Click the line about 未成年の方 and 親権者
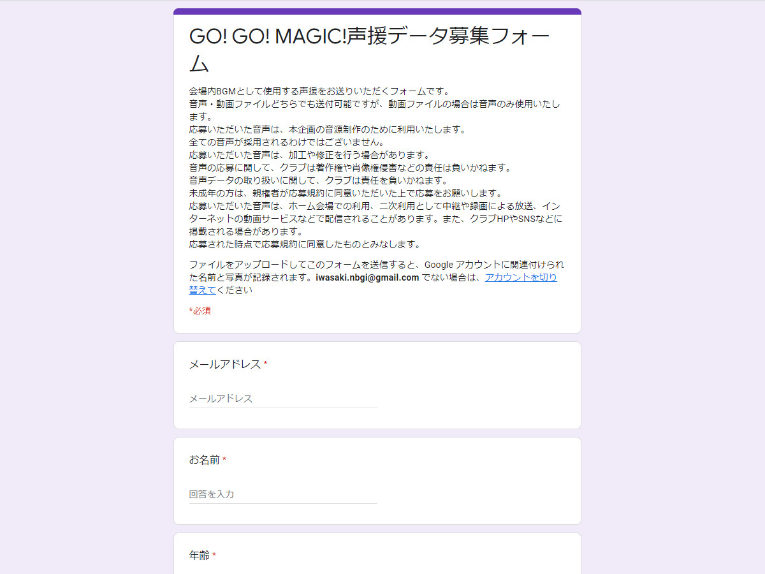Image resolution: width=765 pixels, height=574 pixels. click(346, 193)
